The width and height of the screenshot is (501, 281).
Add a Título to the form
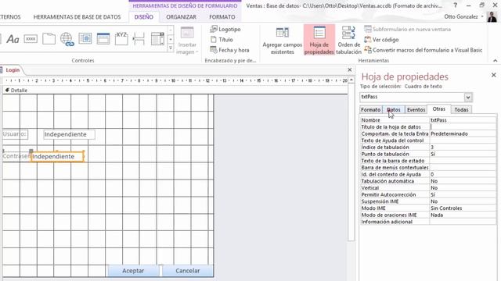pyautogui.click(x=222, y=40)
